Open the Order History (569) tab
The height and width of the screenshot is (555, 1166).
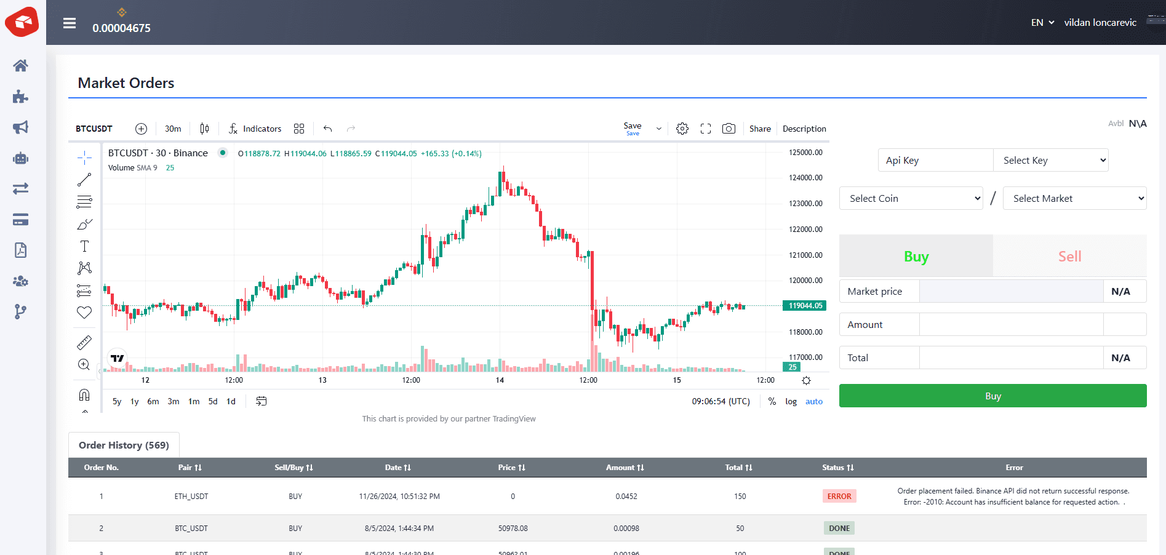124,445
